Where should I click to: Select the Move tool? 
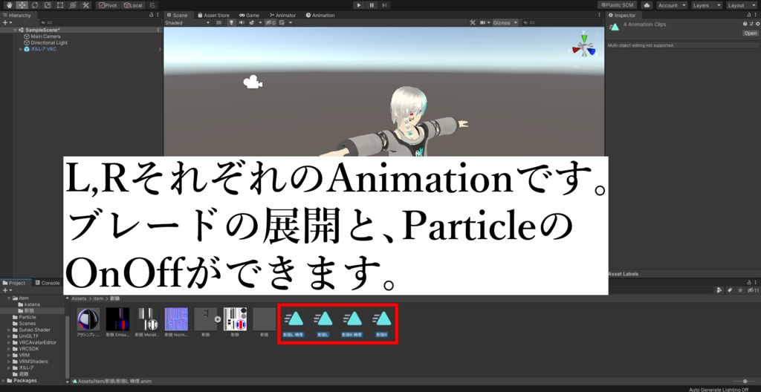[x=22, y=5]
